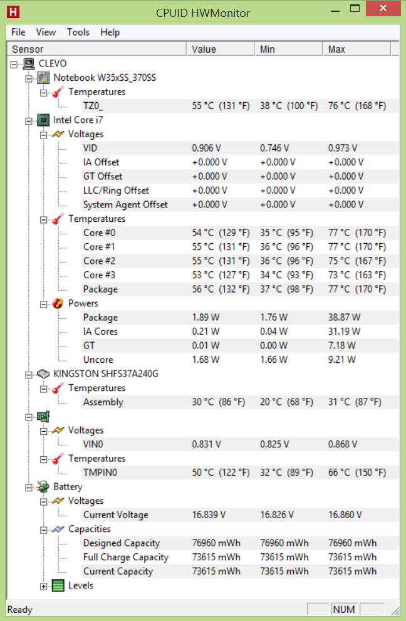Viewport: 406px width, 621px height.
Task: Collapse the Notebook W35xSS_370SS node
Action: pyautogui.click(x=29, y=78)
